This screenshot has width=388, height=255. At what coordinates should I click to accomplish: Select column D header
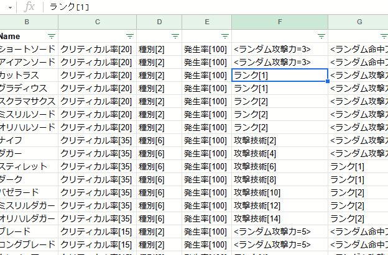pyautogui.click(x=159, y=22)
